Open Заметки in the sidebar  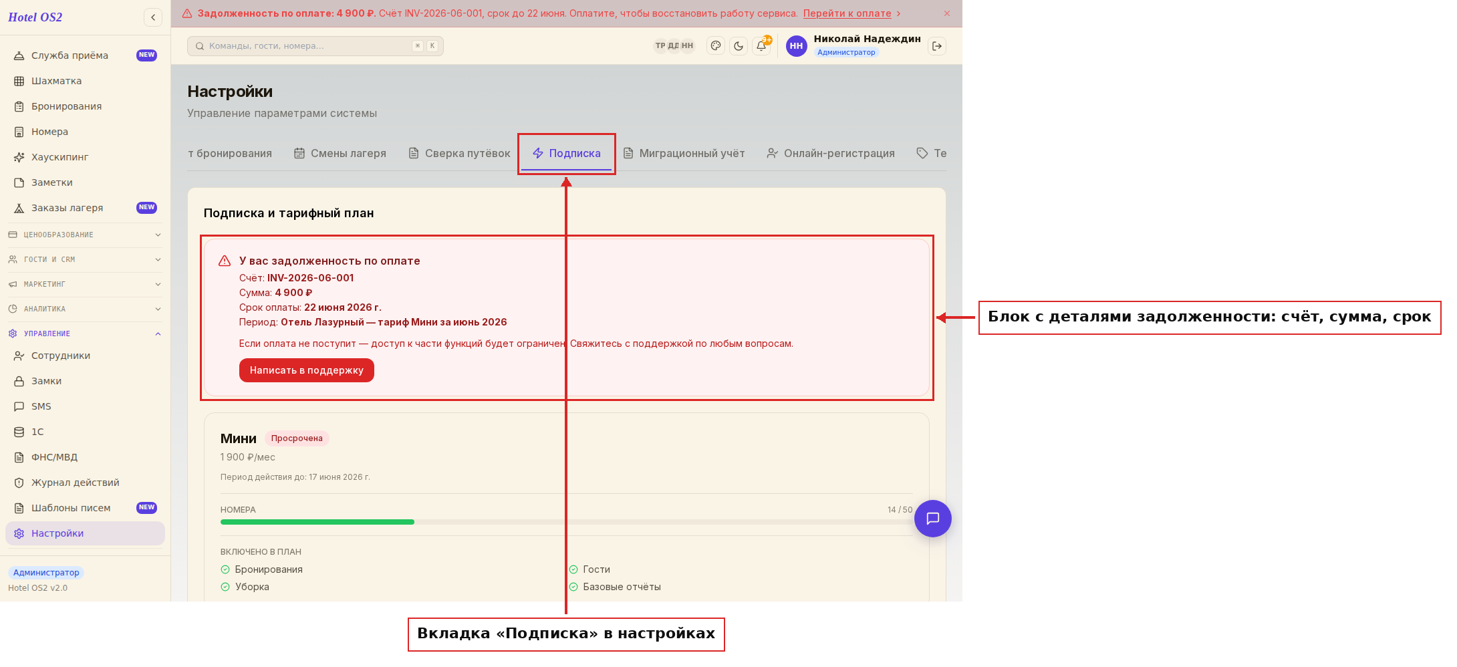tap(85, 182)
